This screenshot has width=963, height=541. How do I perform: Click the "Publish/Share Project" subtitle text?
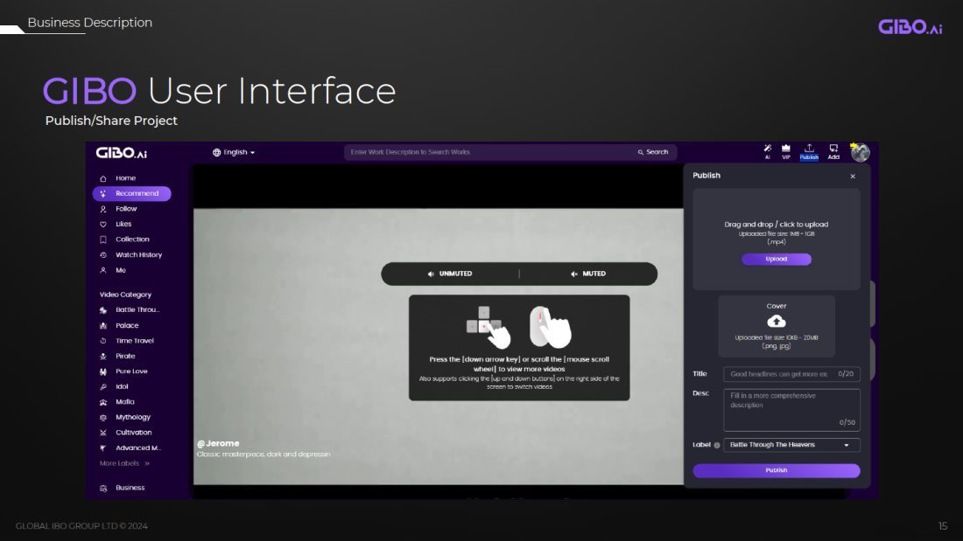[x=111, y=121]
